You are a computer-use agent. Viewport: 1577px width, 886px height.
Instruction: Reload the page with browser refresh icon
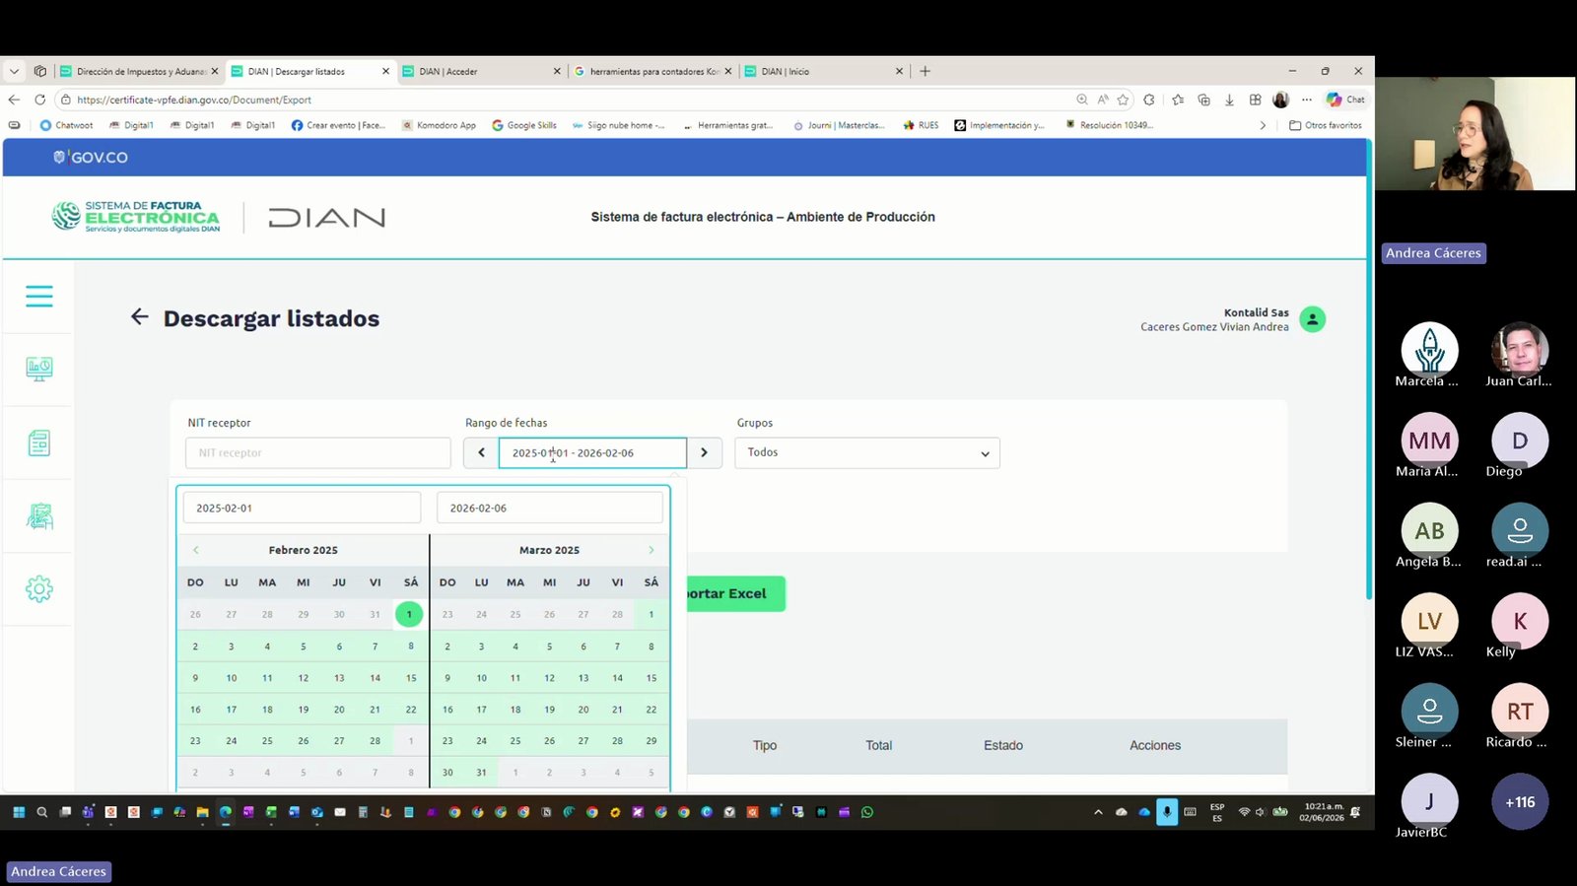click(40, 100)
